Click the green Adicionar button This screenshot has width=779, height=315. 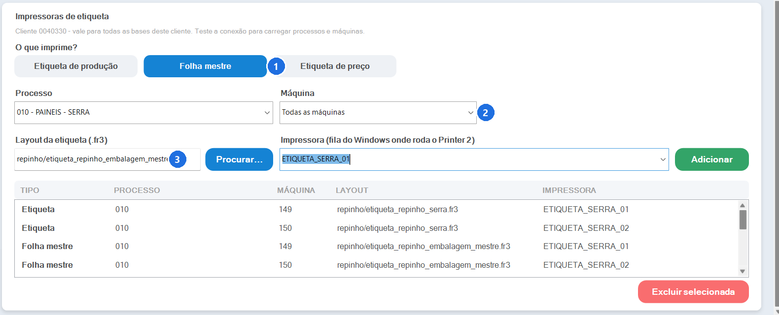712,159
